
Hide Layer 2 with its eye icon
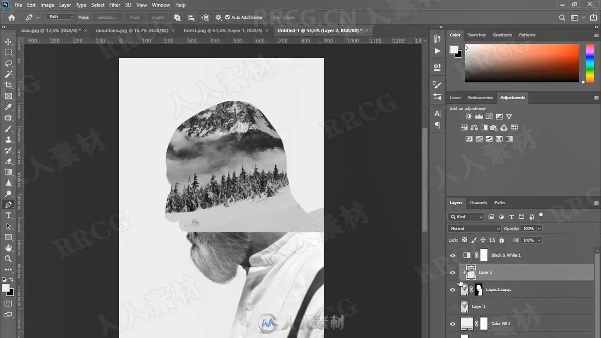pos(453,272)
